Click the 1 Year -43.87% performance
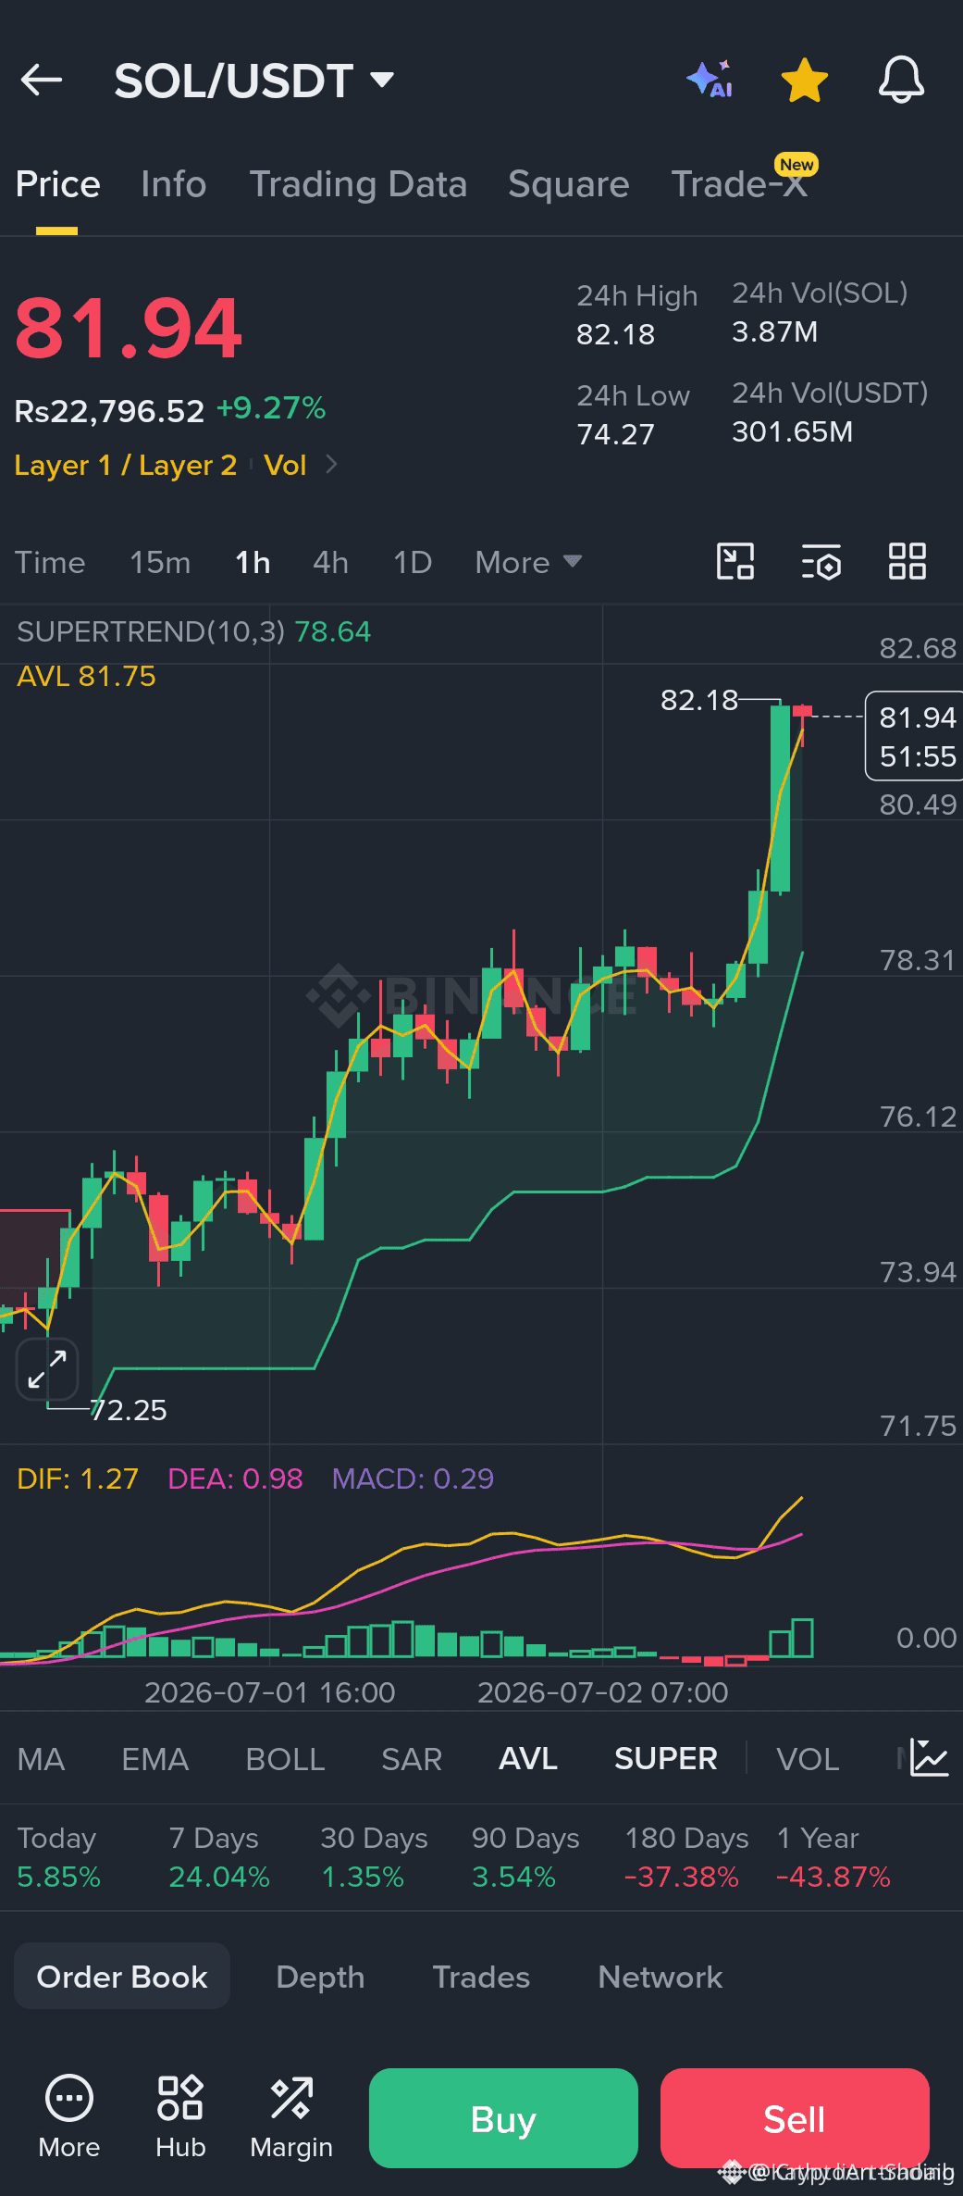 coord(833,1857)
